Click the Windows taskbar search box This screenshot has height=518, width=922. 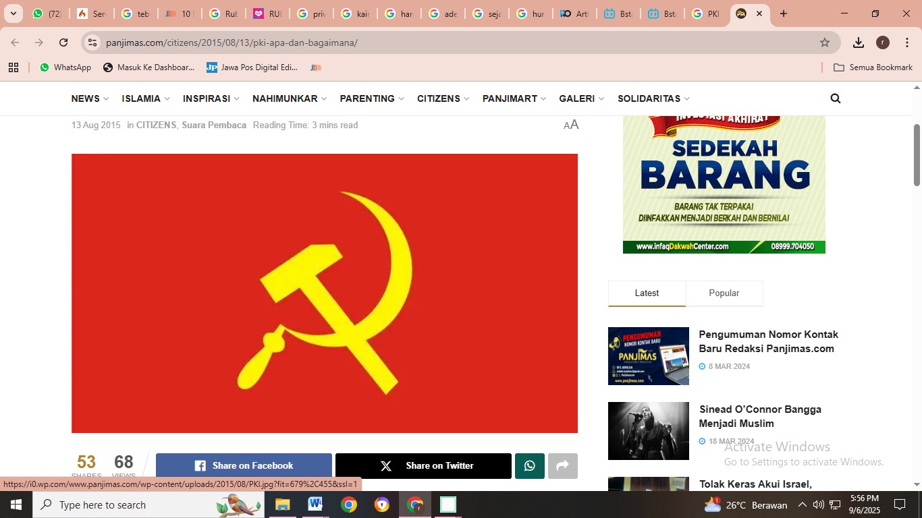(148, 505)
